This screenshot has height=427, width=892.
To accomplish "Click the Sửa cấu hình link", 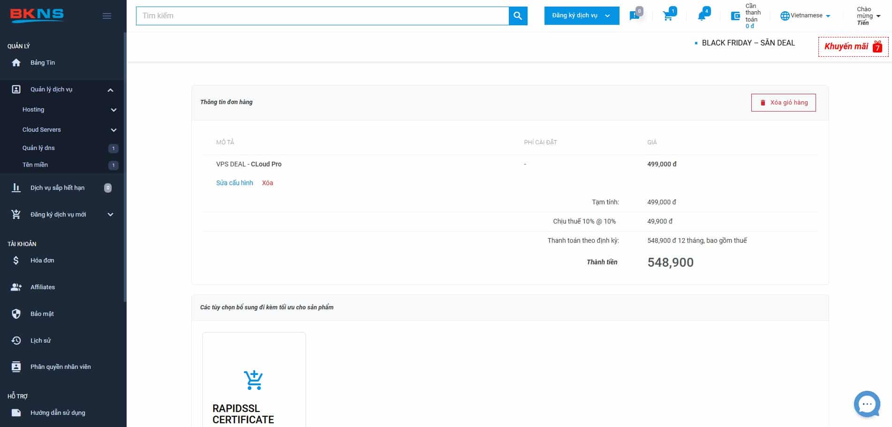I will pyautogui.click(x=234, y=183).
